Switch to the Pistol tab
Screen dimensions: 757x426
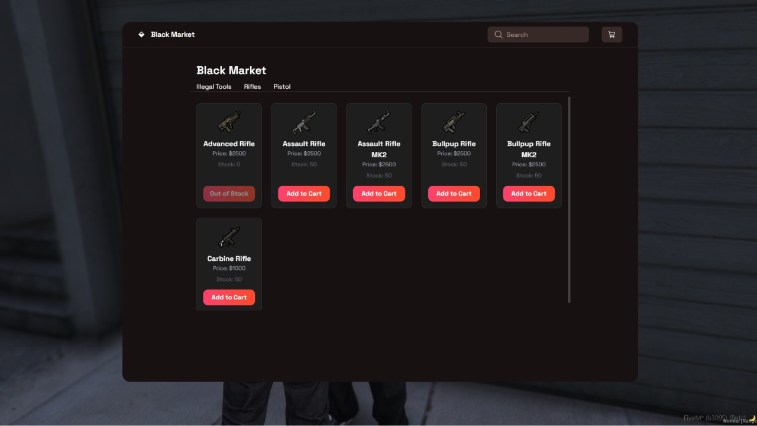pyautogui.click(x=282, y=86)
